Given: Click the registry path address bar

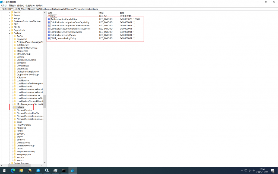Looking at the screenshot, I should coord(139,9).
